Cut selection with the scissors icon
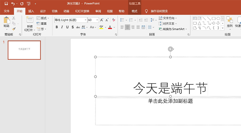Image resolution: width=241 pixels, height=133 pixels. click(14, 18)
